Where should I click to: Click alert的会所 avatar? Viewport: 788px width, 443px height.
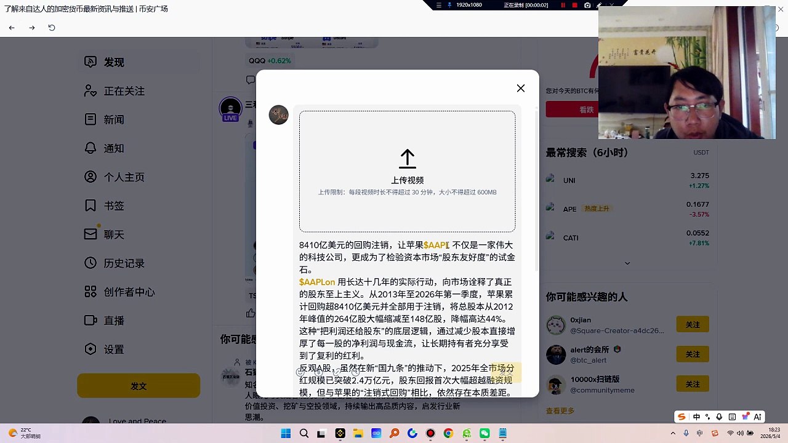point(556,354)
